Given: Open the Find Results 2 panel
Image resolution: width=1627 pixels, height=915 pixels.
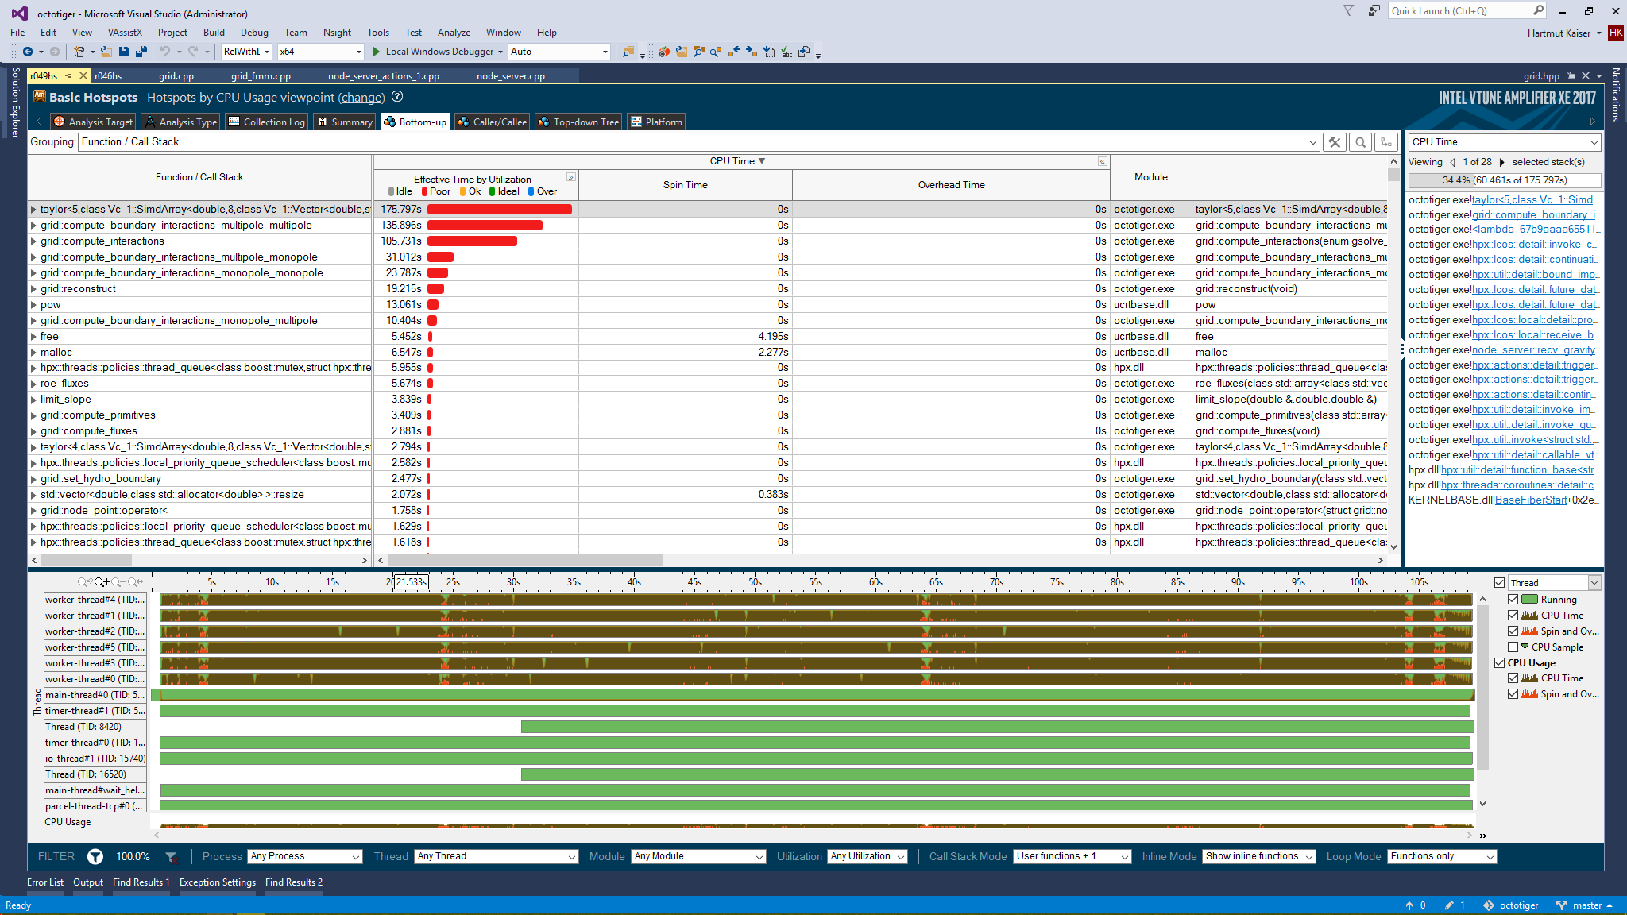Looking at the screenshot, I should pyautogui.click(x=293, y=882).
